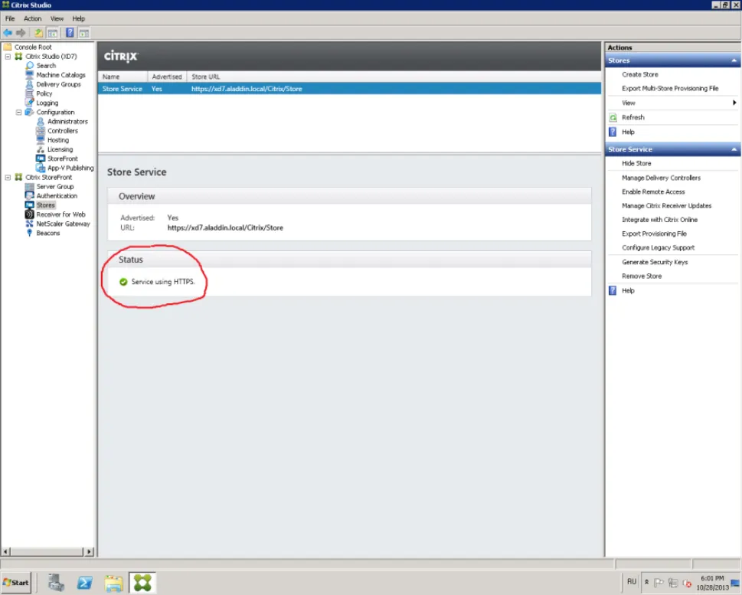Screen dimensions: 742x595
Task: Click the Show/Hide Action Pane toolbar icon
Action: pos(83,33)
